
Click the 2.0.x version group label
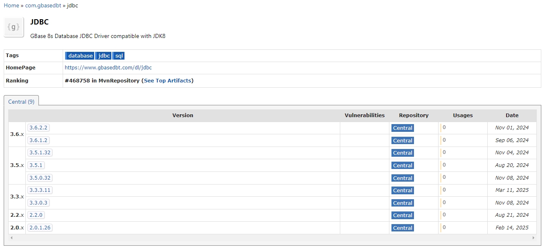coord(17,228)
